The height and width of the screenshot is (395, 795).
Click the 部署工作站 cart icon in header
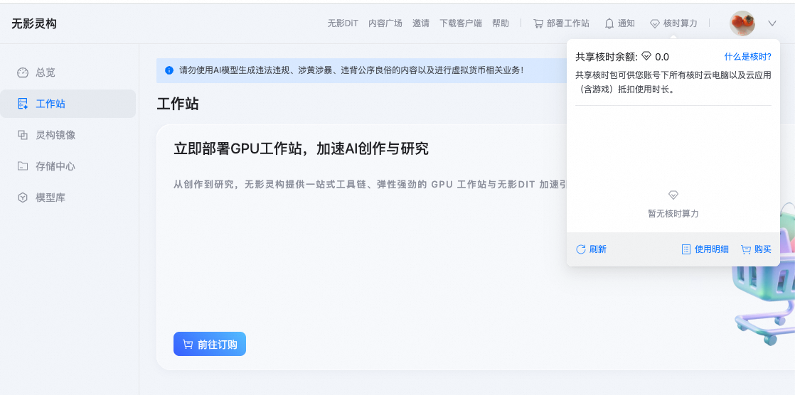click(538, 23)
